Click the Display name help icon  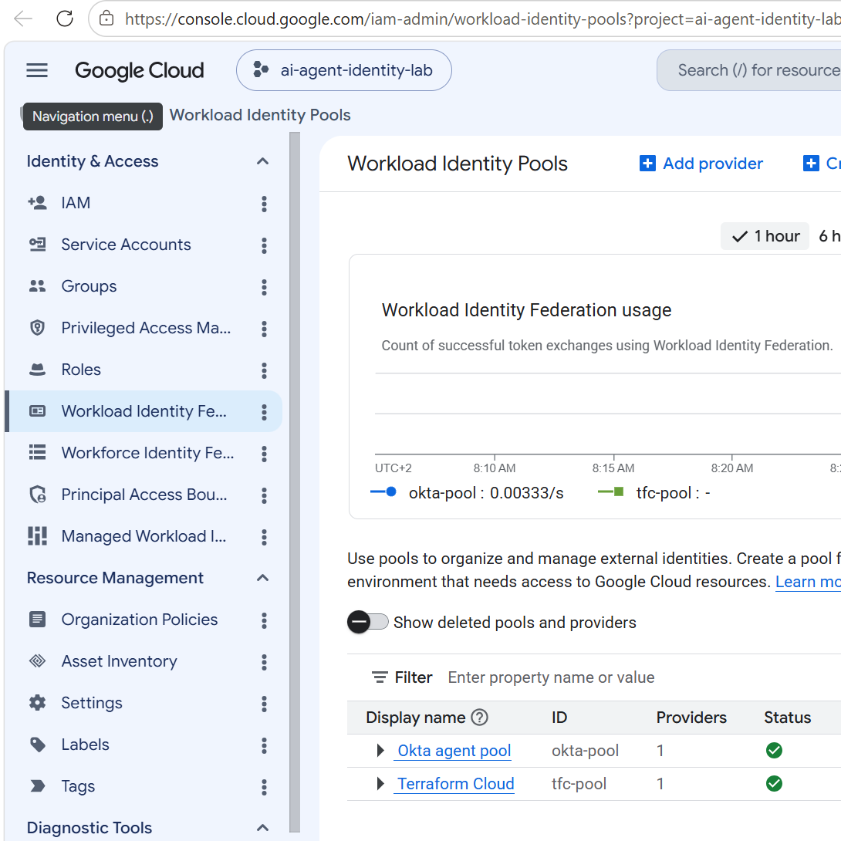(x=479, y=718)
